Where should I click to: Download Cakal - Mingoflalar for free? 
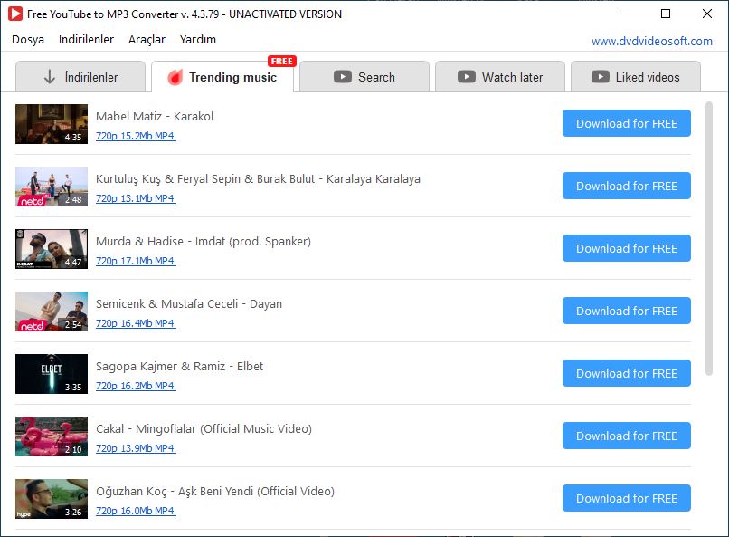coord(626,436)
